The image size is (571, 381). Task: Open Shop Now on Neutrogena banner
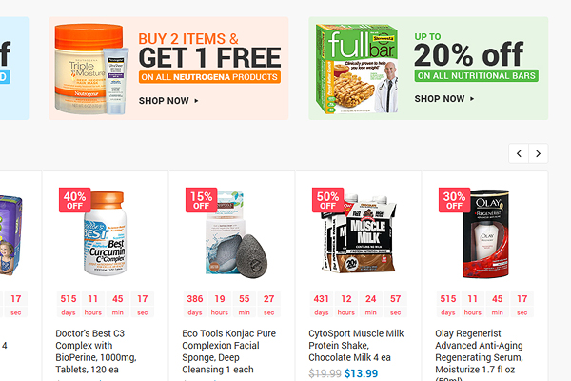click(x=168, y=101)
